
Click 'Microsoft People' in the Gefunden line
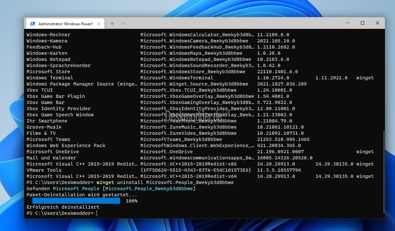pos(76,189)
